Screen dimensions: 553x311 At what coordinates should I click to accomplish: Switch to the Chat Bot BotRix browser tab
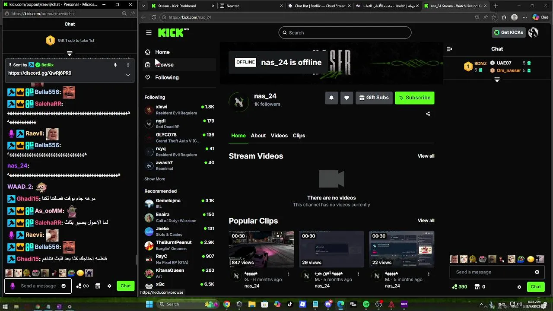320,6
